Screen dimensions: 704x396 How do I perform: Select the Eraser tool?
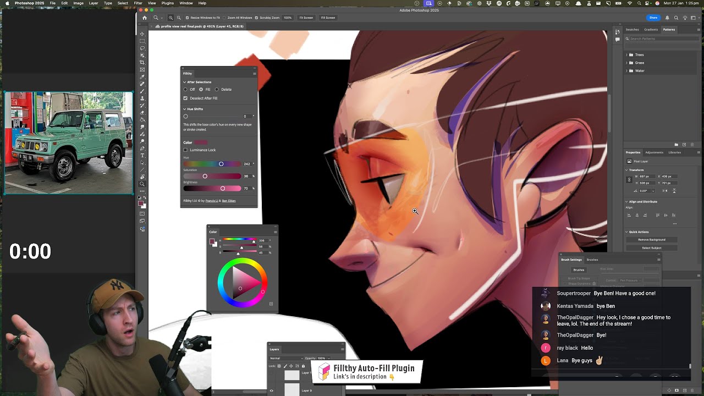click(x=142, y=112)
